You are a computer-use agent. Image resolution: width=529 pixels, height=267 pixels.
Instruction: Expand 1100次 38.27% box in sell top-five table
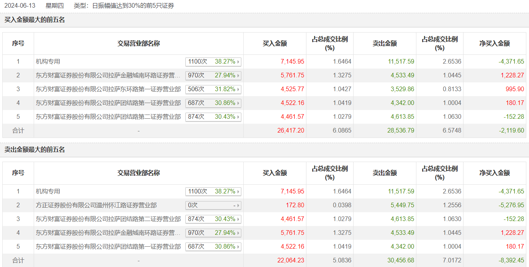tap(213, 192)
